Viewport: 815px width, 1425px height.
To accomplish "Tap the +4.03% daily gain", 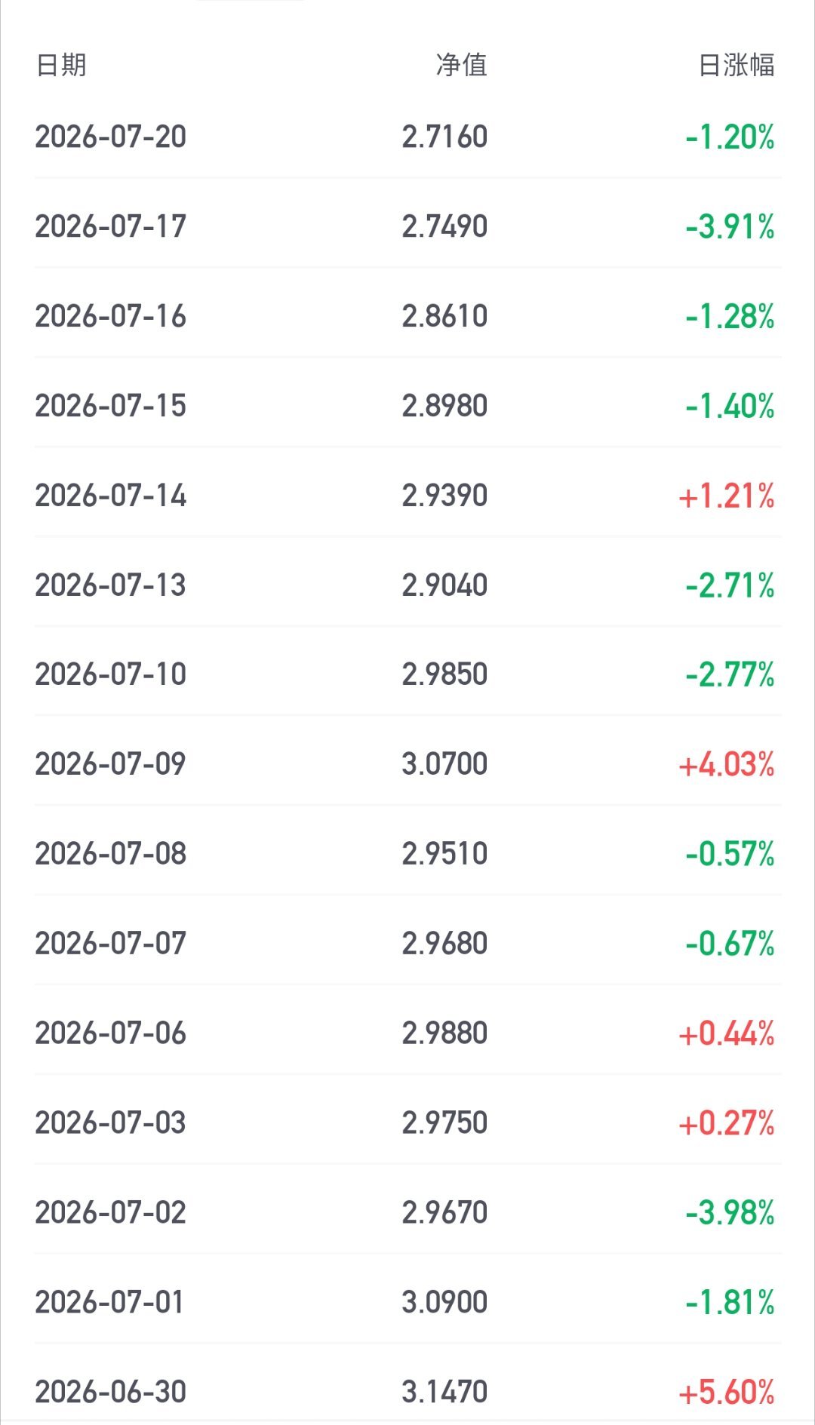I will pos(727,764).
